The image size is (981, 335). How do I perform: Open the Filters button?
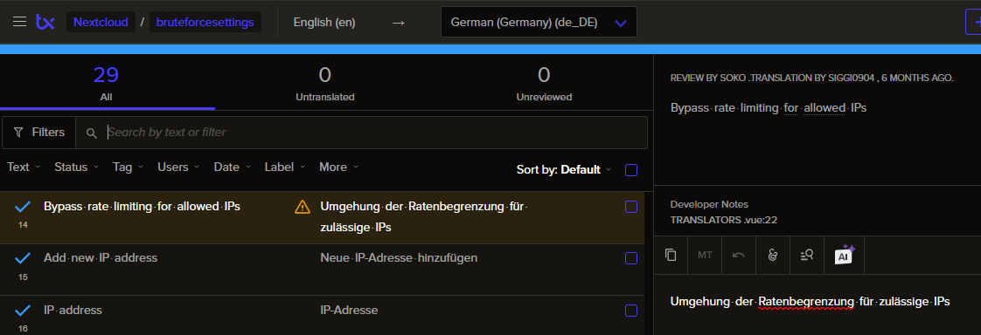click(39, 133)
